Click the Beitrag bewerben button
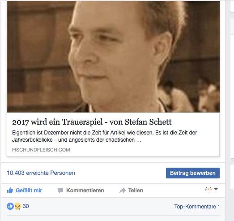Image resolution: width=234 pixels, height=221 pixels. coord(193,173)
